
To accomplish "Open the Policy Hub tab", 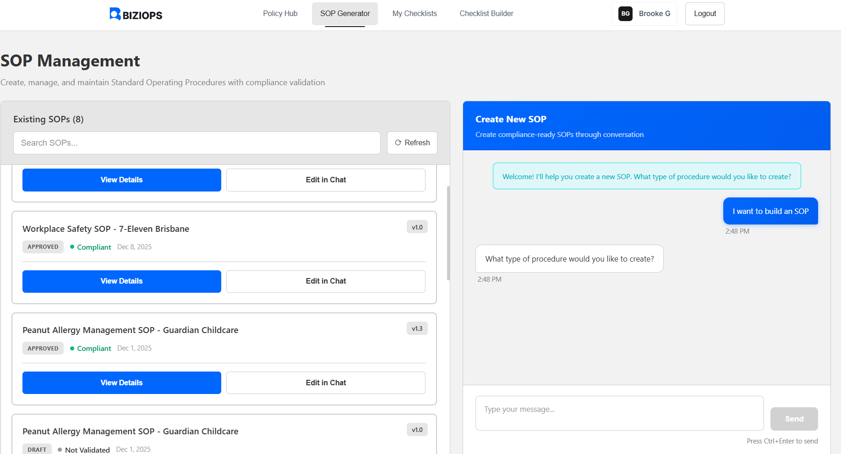I will 280,13.
